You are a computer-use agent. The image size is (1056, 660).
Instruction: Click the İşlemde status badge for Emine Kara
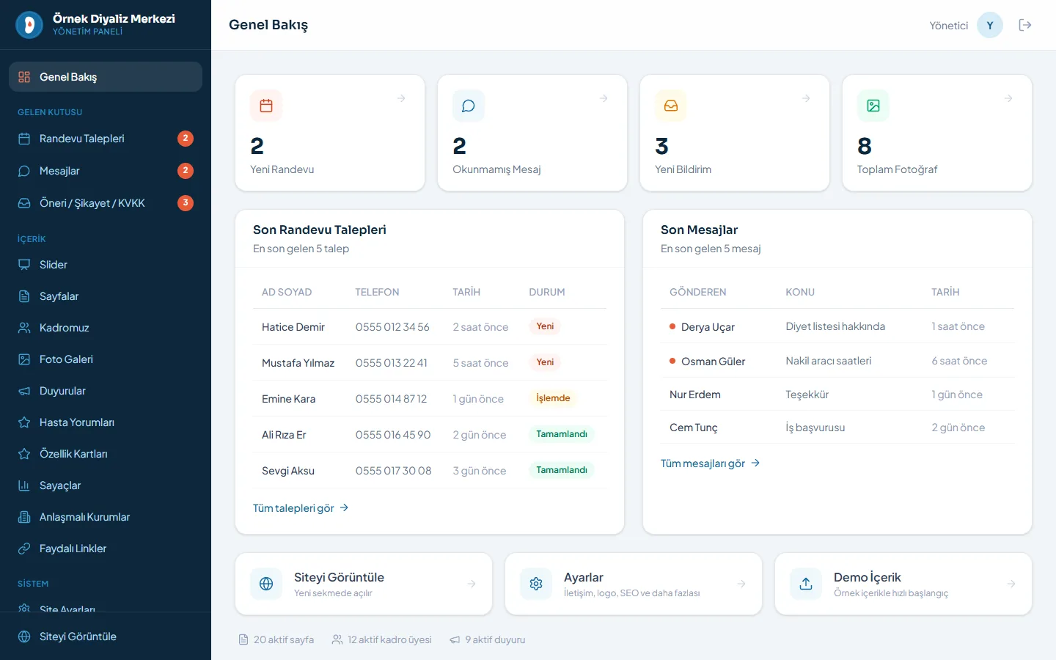click(553, 398)
